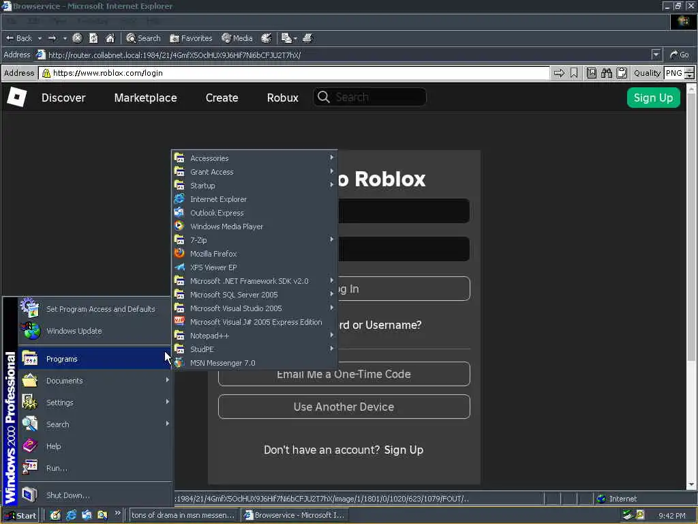Open the IE address history dropdown
The image size is (698, 524).
[x=656, y=55]
